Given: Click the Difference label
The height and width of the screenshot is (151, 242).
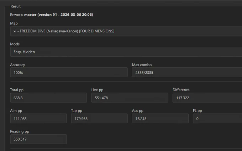Looking at the screenshot, I should (181, 90).
